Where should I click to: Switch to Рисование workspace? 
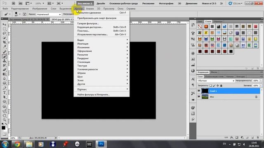148,3
